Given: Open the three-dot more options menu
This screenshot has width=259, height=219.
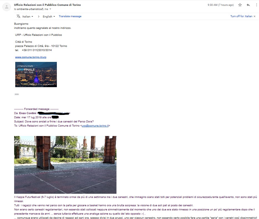Looking at the screenshot, I should tap(256, 5).
